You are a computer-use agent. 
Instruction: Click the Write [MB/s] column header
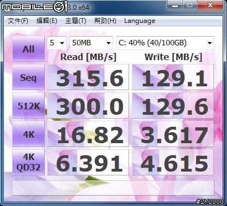173,57
